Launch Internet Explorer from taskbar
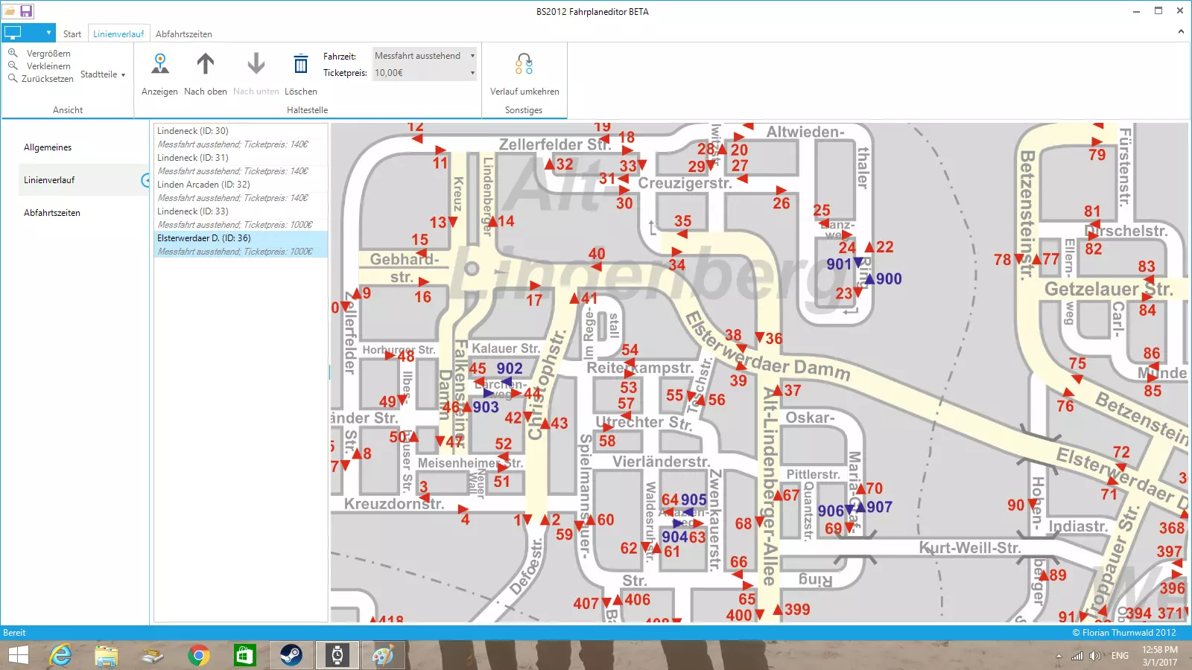This screenshot has width=1192, height=670. point(60,655)
